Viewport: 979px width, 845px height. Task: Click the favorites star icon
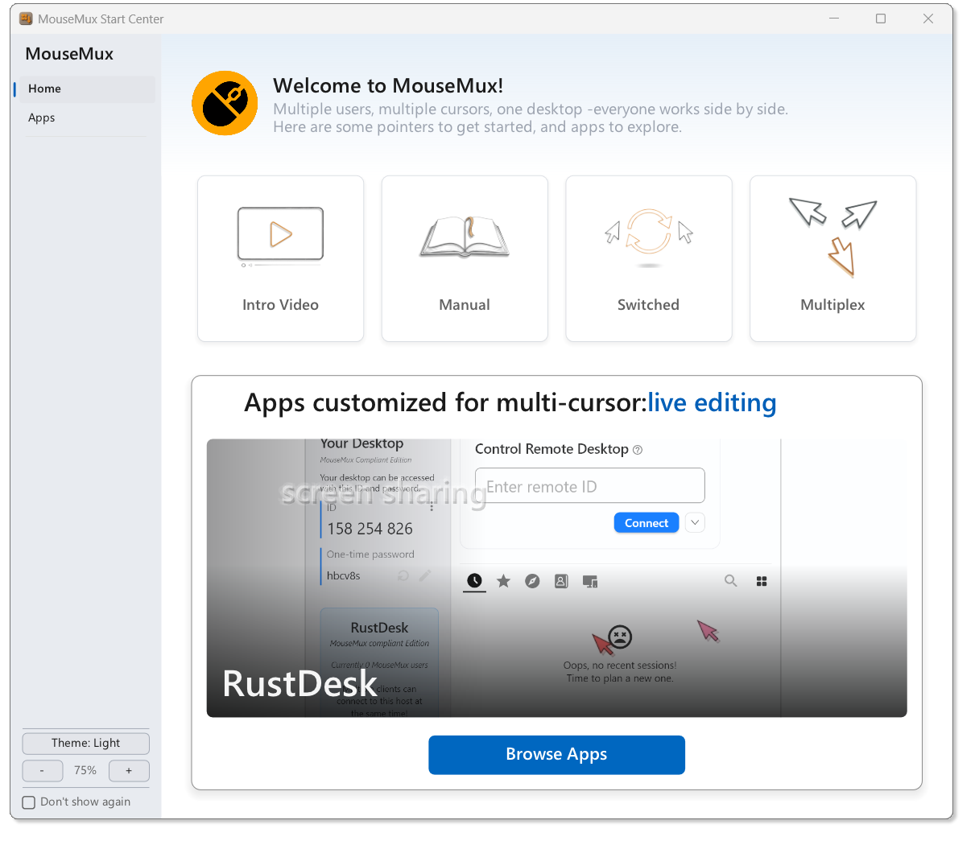pos(503,581)
